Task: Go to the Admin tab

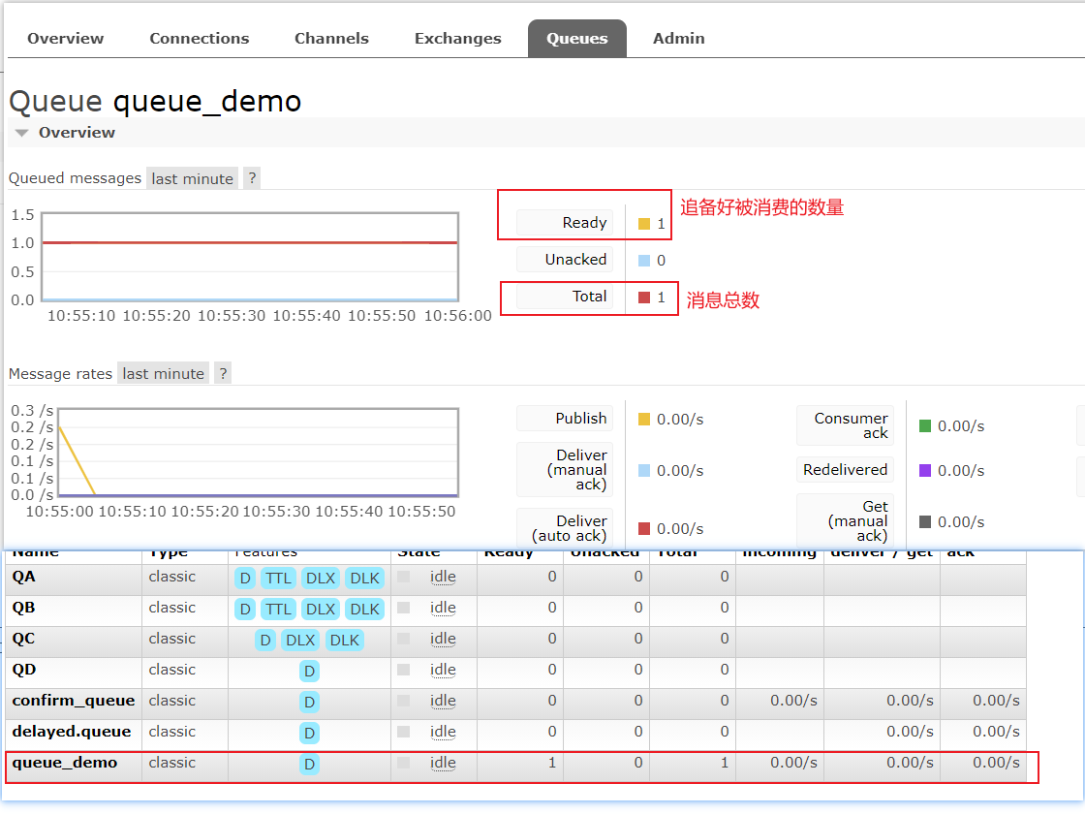Action: pos(678,39)
